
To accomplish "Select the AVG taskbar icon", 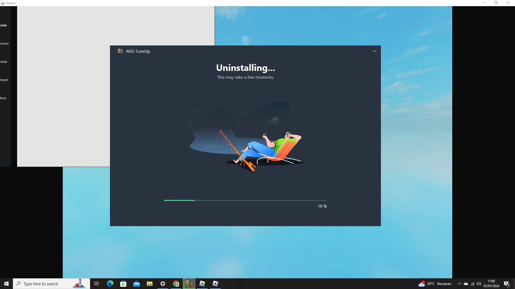I will (x=189, y=284).
